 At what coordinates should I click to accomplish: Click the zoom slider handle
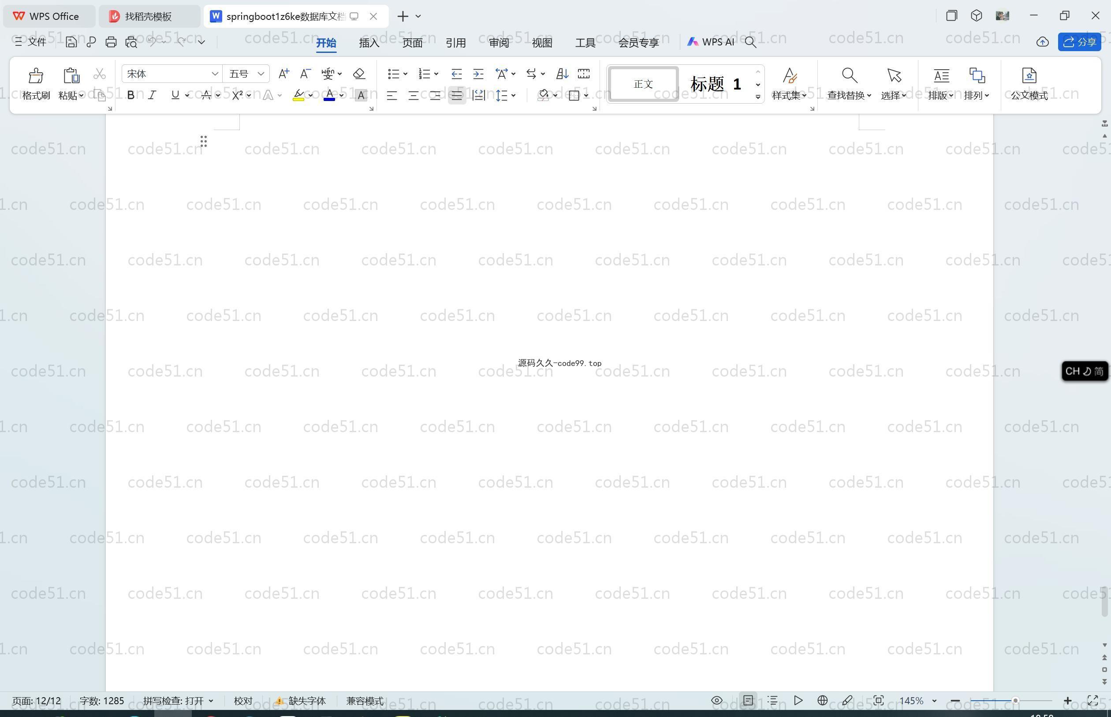coord(1016,700)
